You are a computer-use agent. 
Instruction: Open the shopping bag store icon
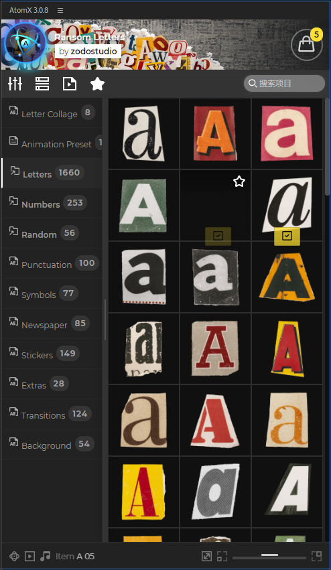(x=307, y=44)
